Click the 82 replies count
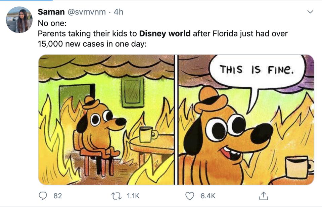Viewport: 322px width, 207px height. coord(58,196)
